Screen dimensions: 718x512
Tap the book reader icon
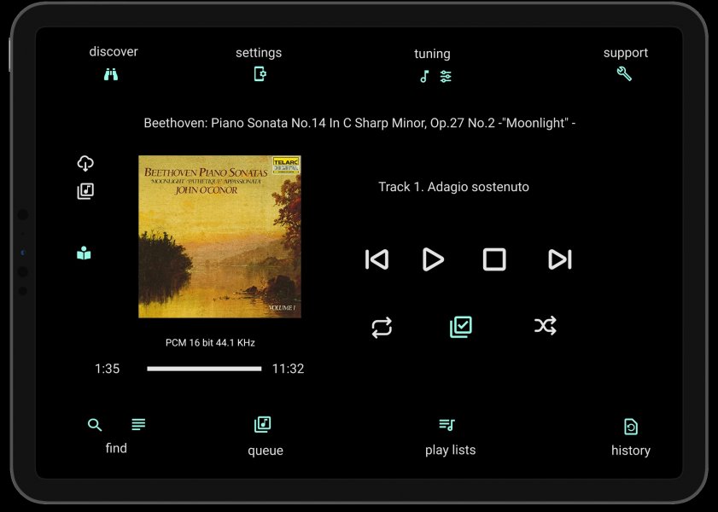[x=84, y=253]
